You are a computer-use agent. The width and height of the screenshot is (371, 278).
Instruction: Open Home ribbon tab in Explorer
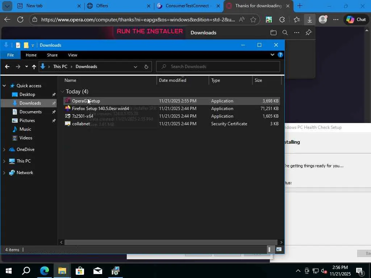31,55
